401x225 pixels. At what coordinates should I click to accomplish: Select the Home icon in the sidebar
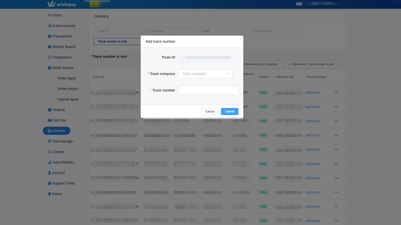[50, 15]
